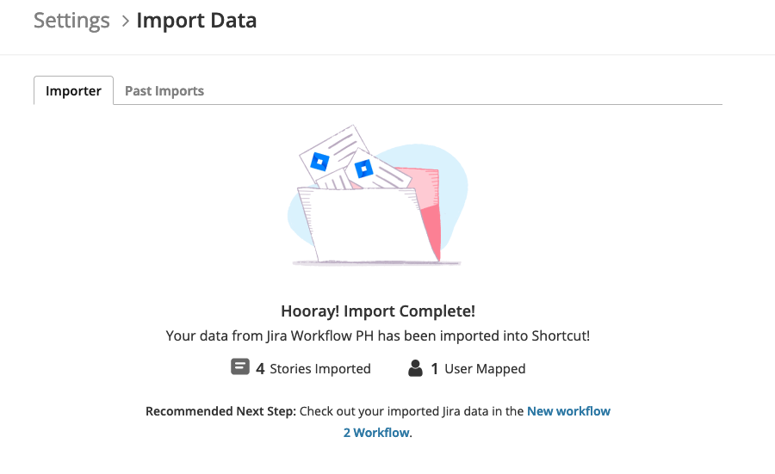Click the Stories Imported card icon
775x474 pixels.
point(240,366)
